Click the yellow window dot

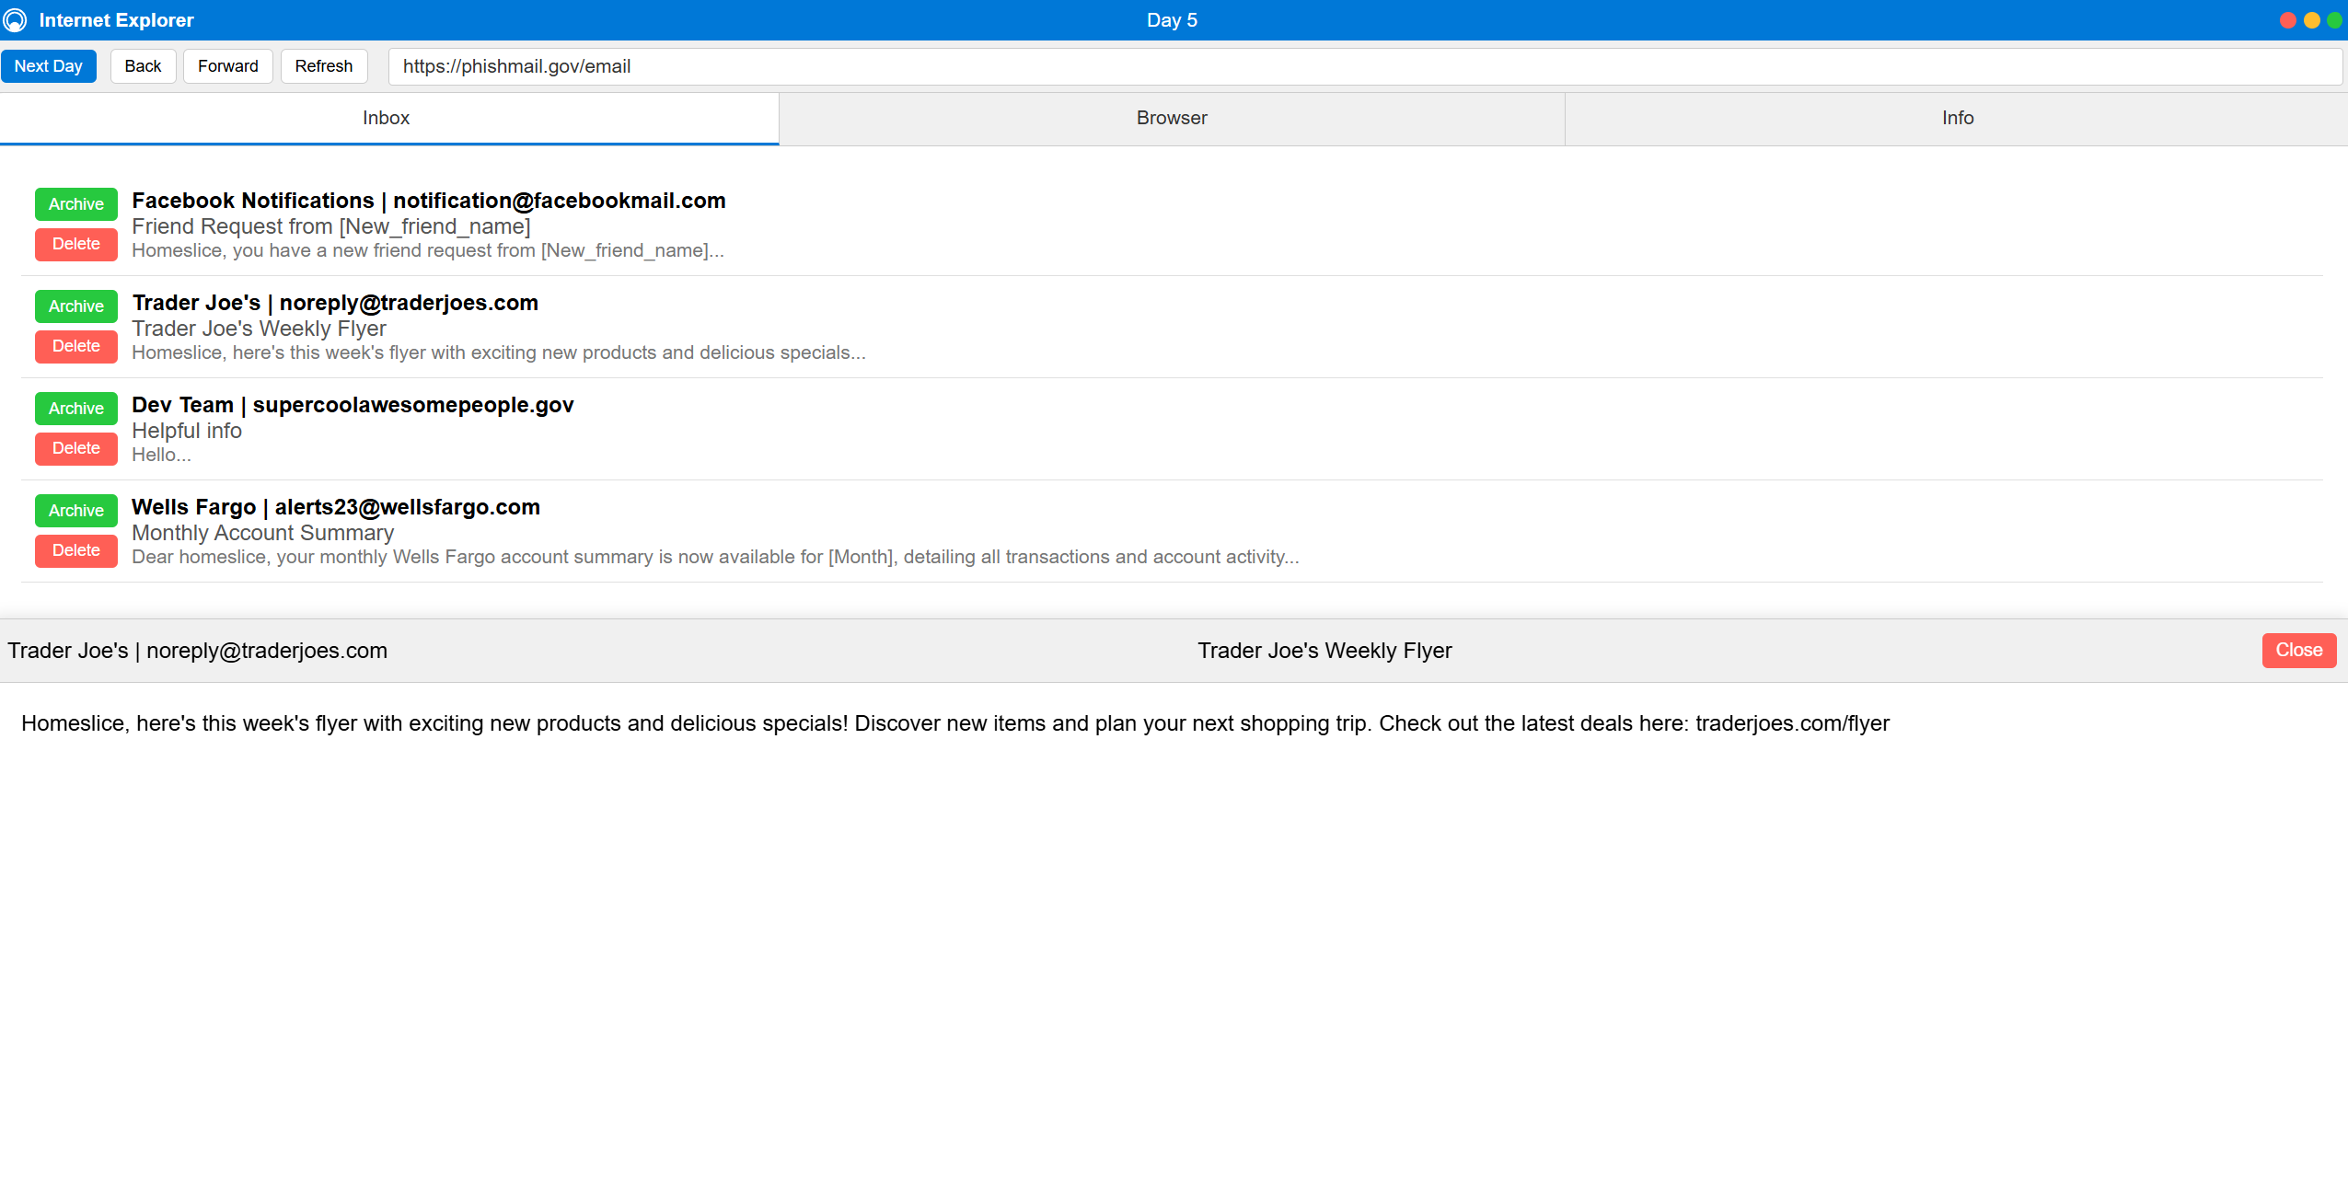click(2311, 20)
